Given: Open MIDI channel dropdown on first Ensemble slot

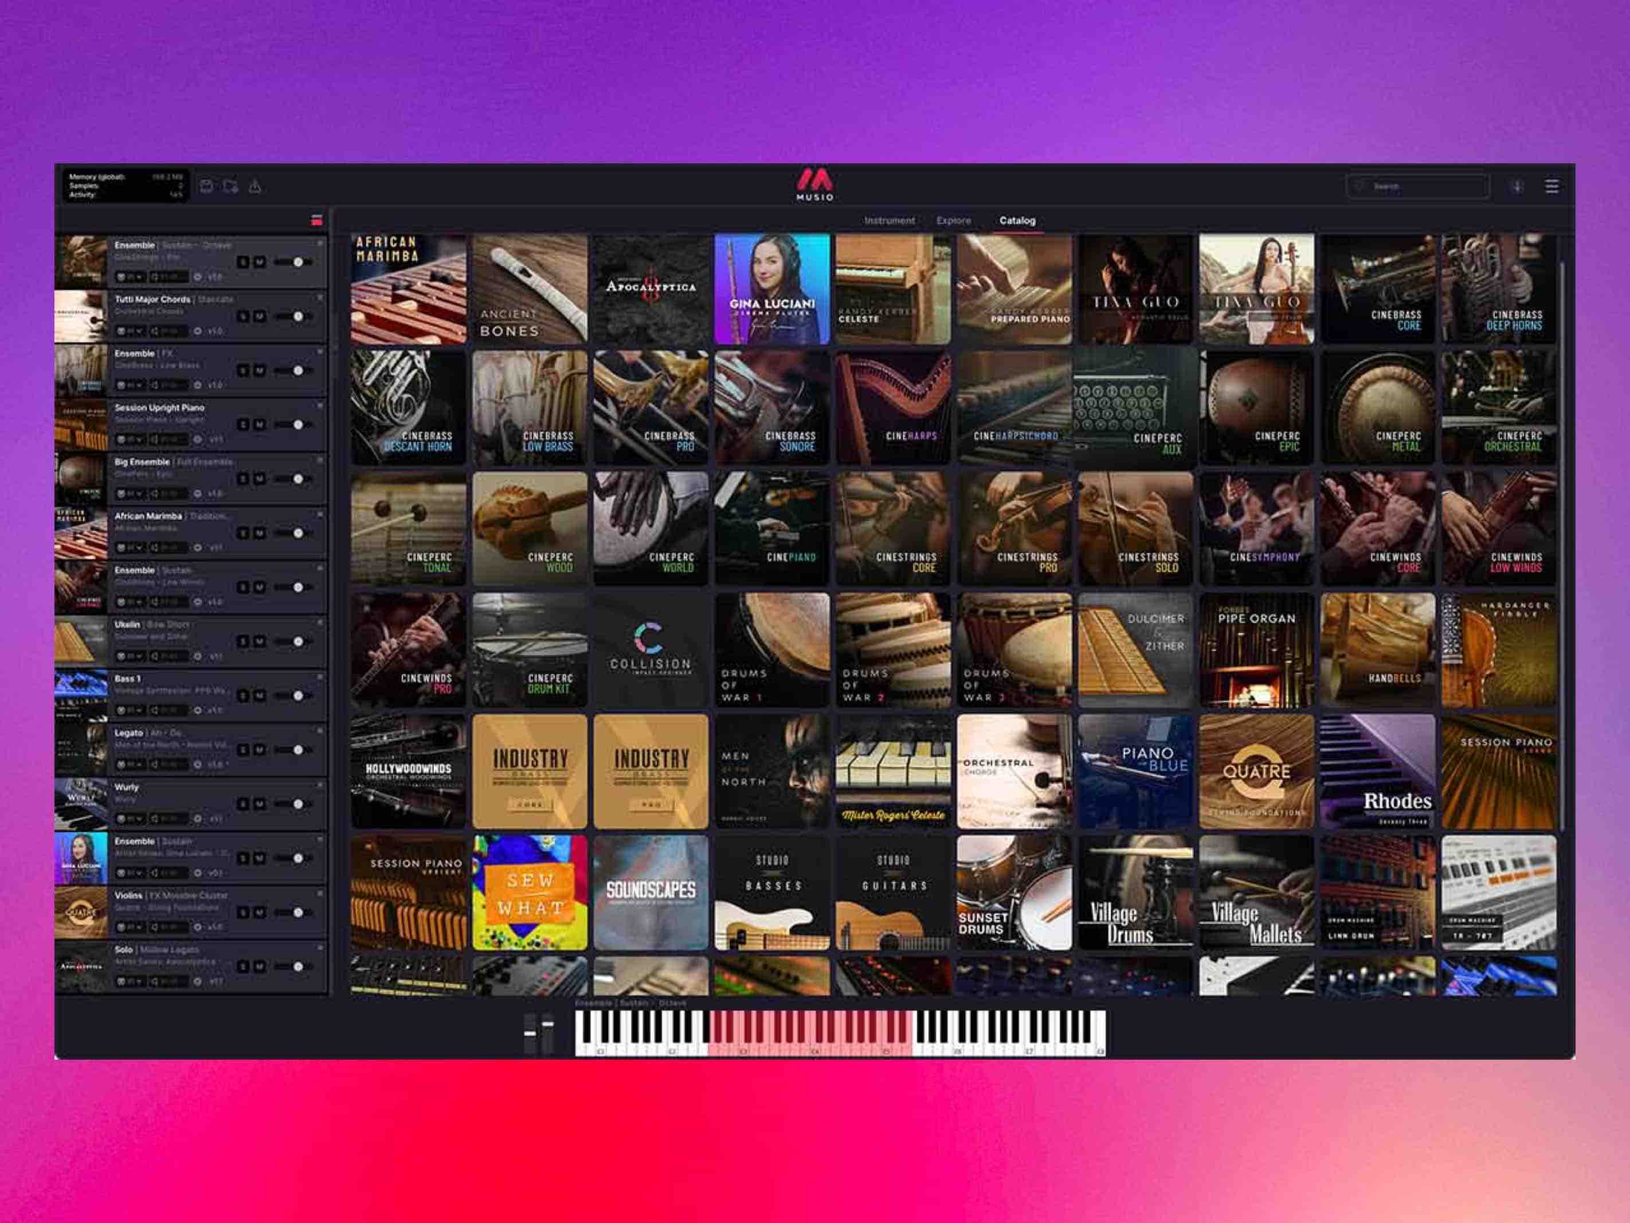Looking at the screenshot, I should click(x=130, y=277).
